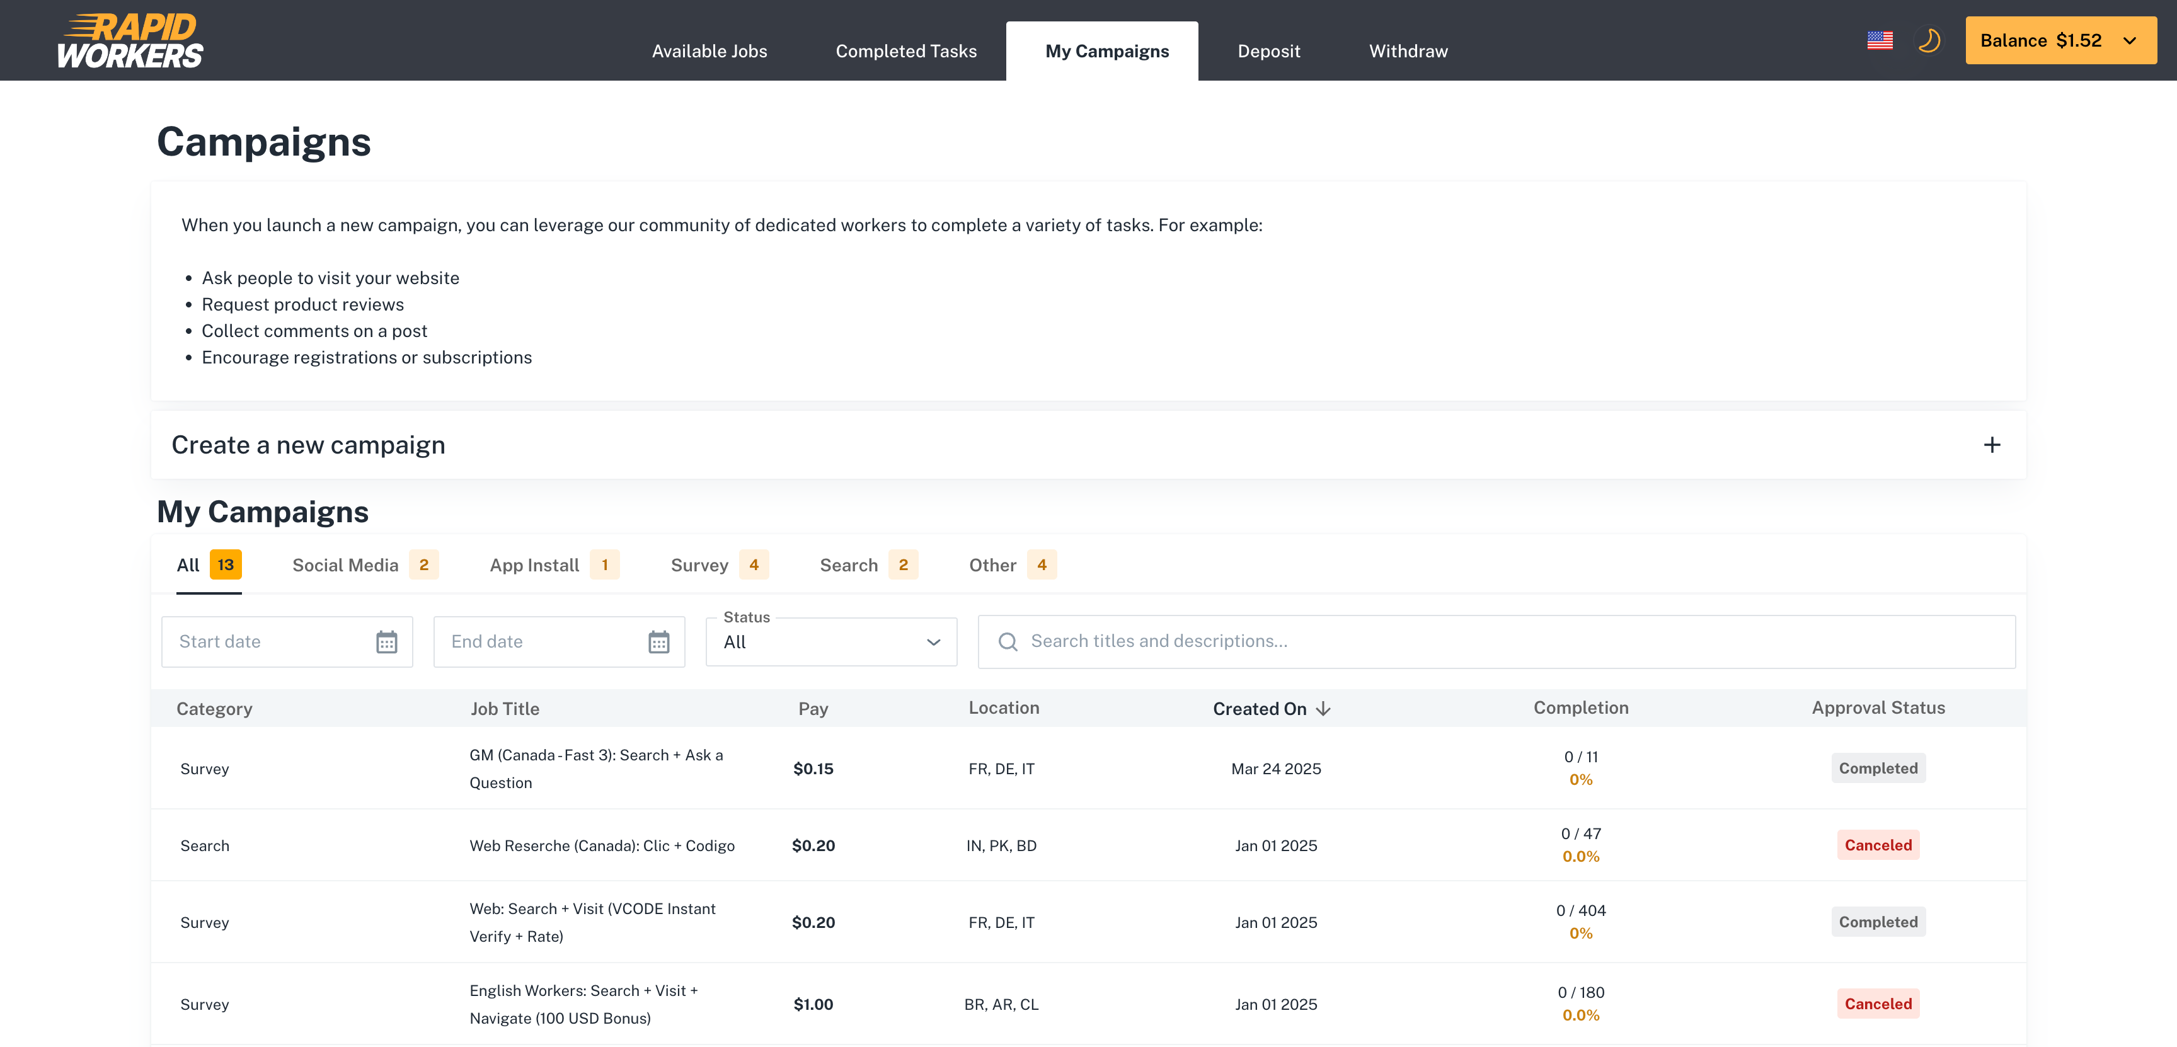Viewport: 2177px width, 1047px height.
Task: Click the Mar 24 2025 date cell
Action: tap(1275, 768)
